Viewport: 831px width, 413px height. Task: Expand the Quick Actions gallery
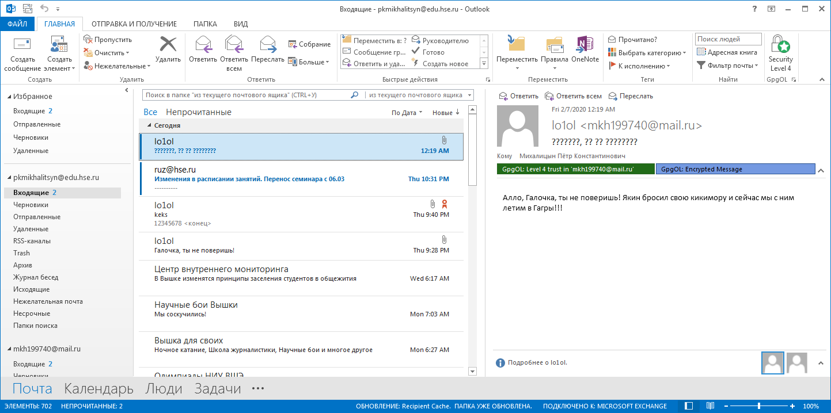[x=484, y=63]
